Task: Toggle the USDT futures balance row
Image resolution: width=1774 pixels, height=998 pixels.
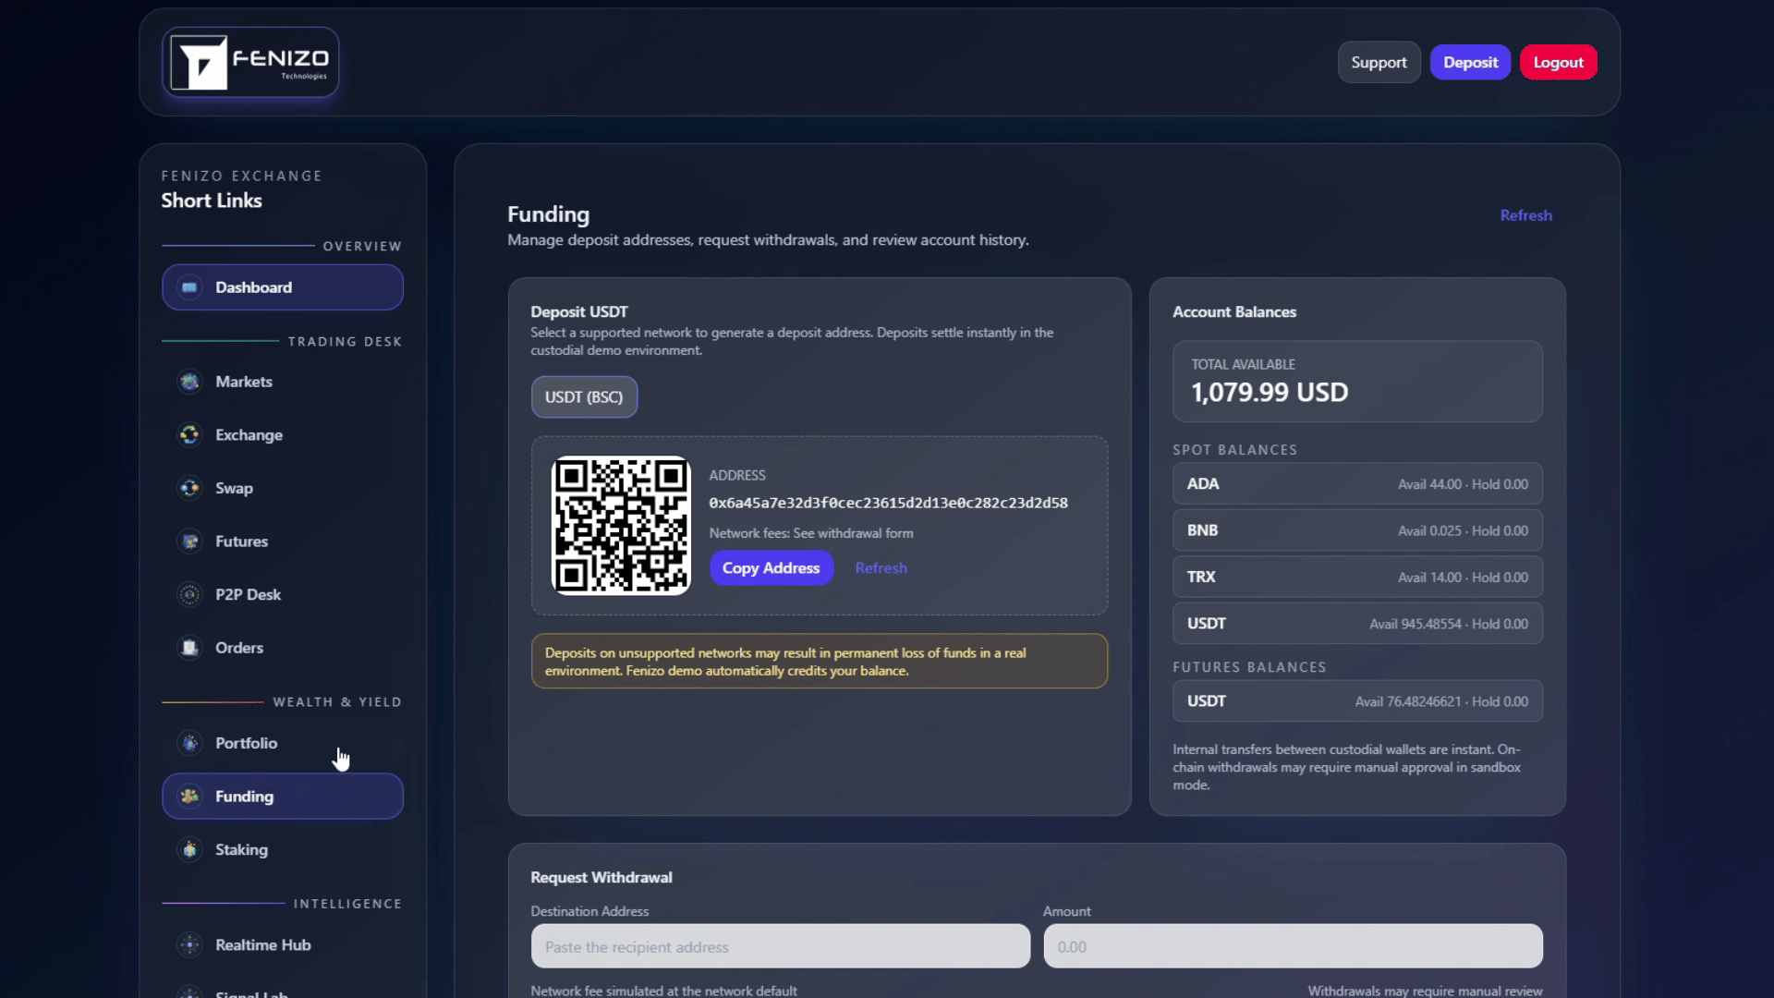Action: (1356, 700)
